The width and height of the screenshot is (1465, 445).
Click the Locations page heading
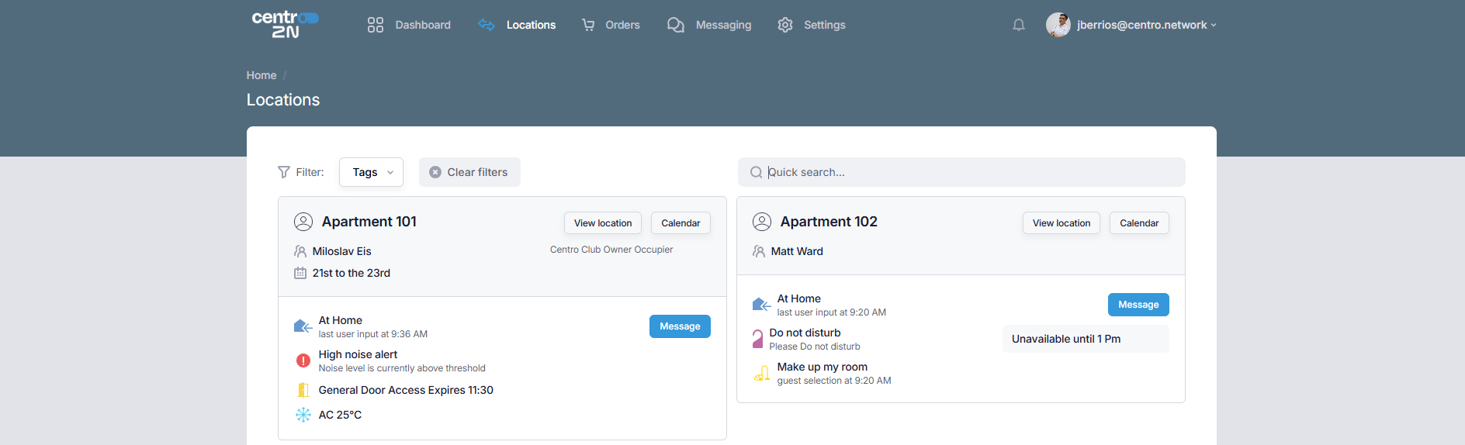283,100
